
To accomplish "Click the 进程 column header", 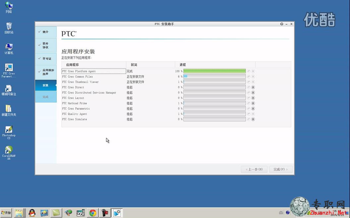I will (215, 65).
